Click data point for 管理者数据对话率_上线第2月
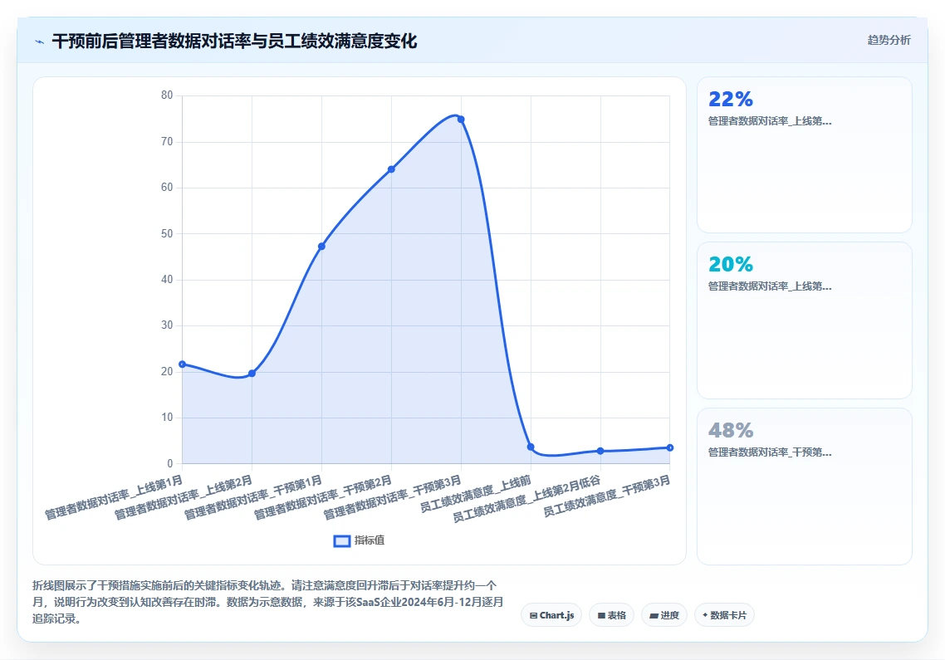945x660 pixels. click(252, 374)
